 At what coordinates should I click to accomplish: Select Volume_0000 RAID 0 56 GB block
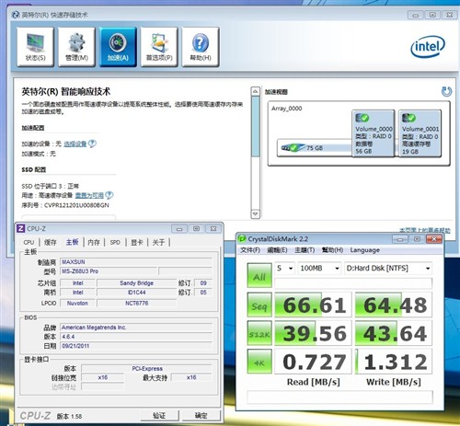click(374, 133)
